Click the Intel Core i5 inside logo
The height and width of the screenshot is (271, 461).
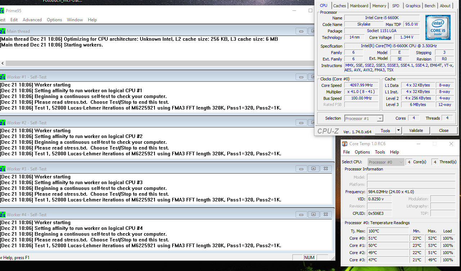[438, 27]
